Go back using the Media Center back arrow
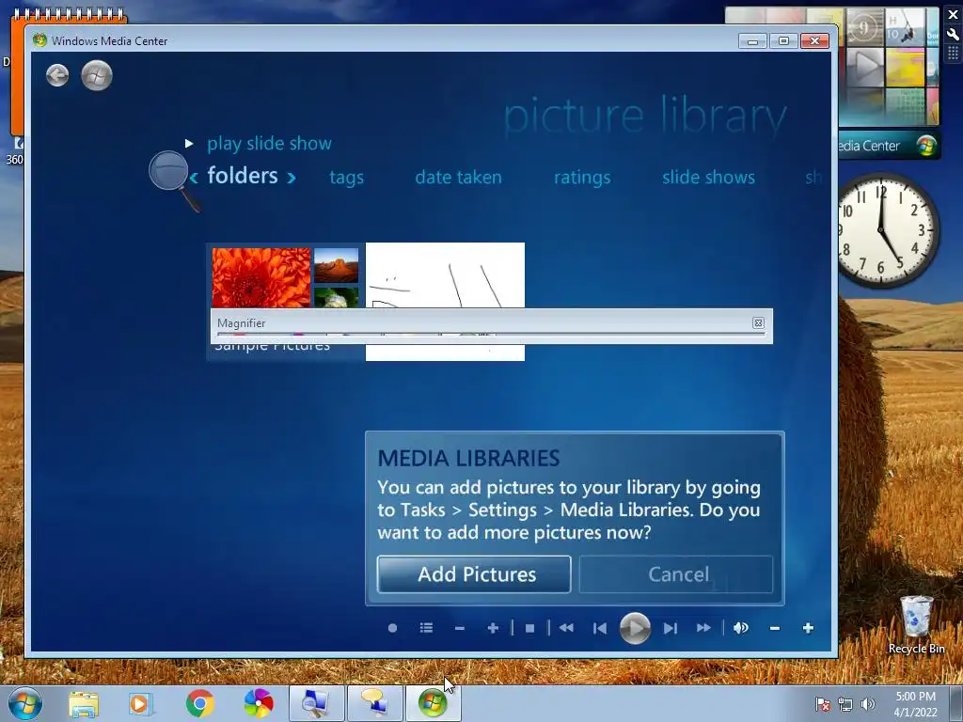This screenshot has width=963, height=722. pos(57,75)
